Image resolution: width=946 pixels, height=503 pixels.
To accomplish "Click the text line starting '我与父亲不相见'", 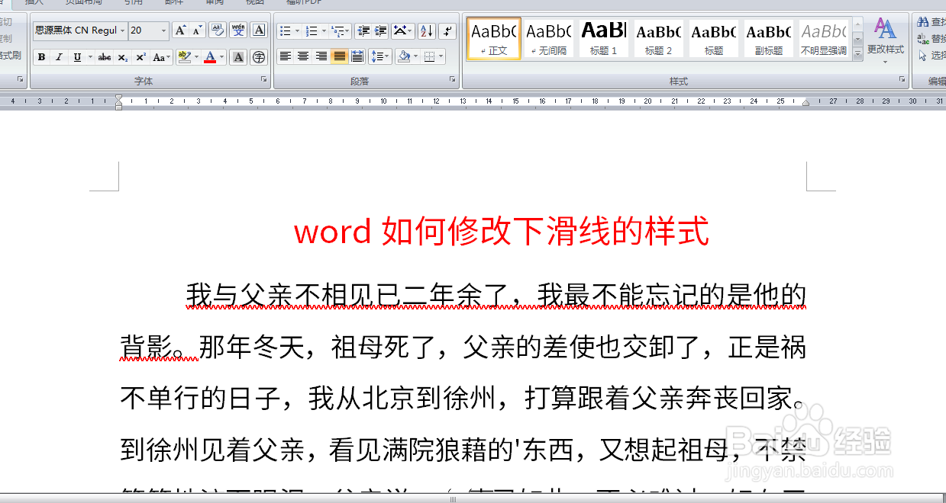I will tap(496, 294).
